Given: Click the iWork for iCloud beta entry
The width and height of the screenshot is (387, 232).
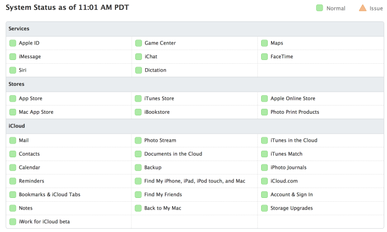Looking at the screenshot, I should pos(44,222).
